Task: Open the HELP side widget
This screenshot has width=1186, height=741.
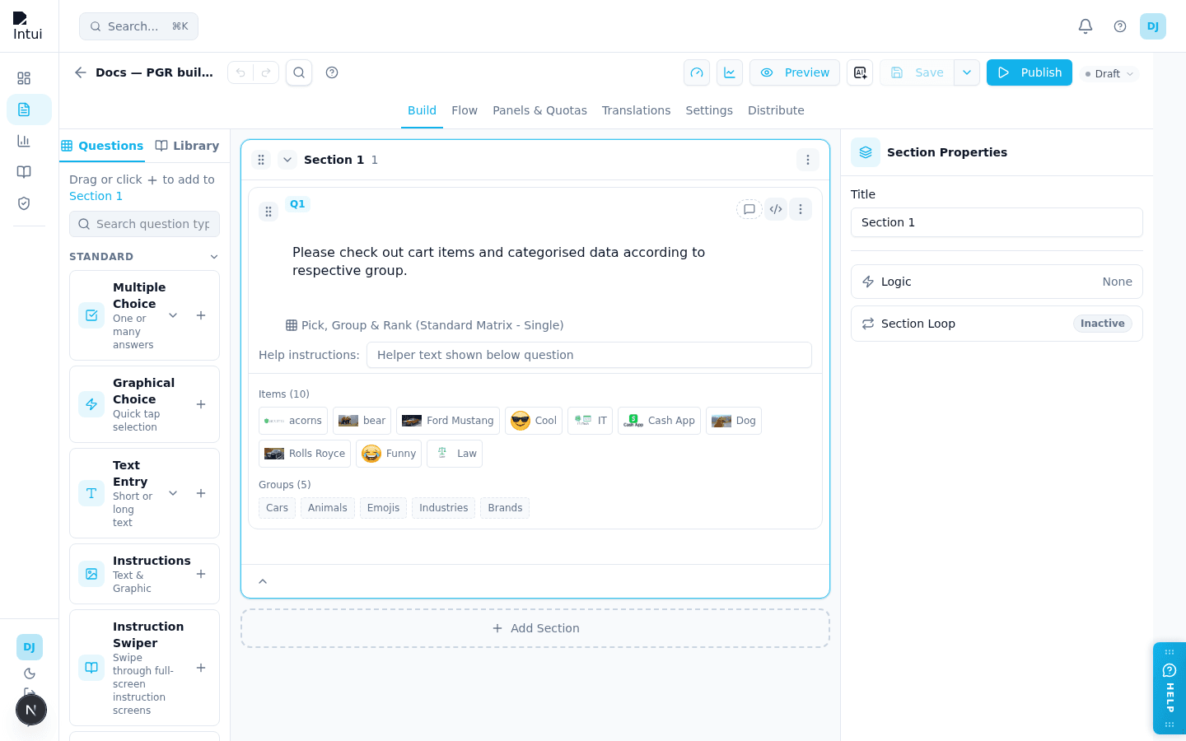Action: pos(1170,688)
